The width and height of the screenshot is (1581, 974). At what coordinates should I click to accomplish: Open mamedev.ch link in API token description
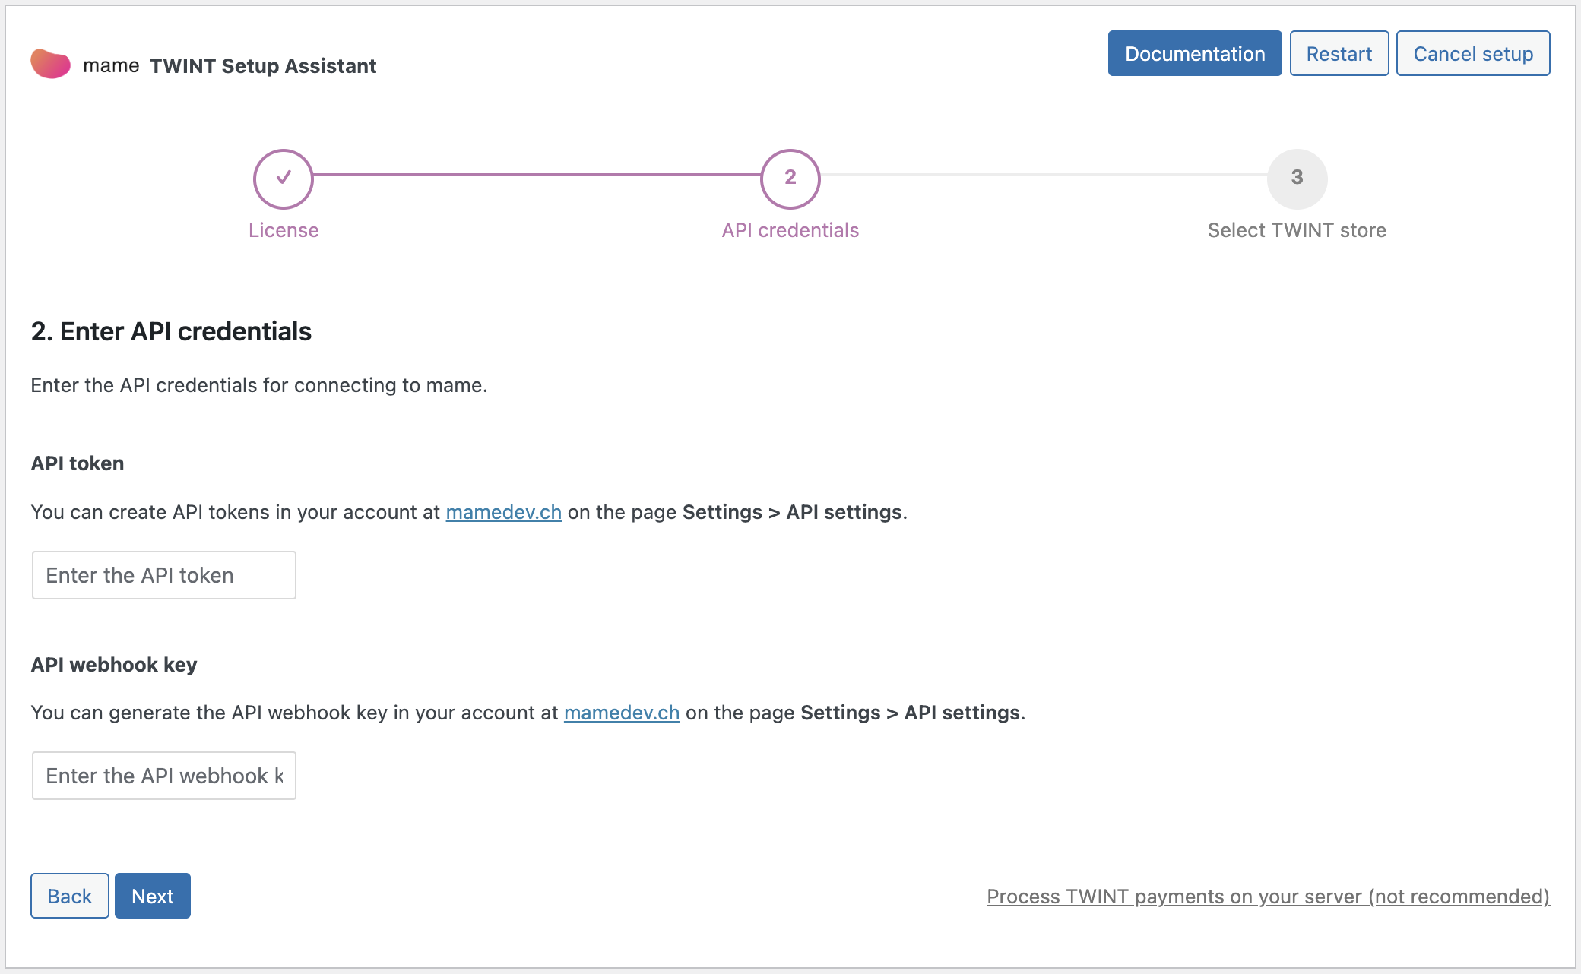[x=503, y=512]
